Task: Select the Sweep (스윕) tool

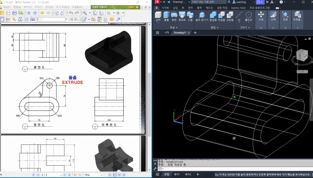Action: [190, 16]
